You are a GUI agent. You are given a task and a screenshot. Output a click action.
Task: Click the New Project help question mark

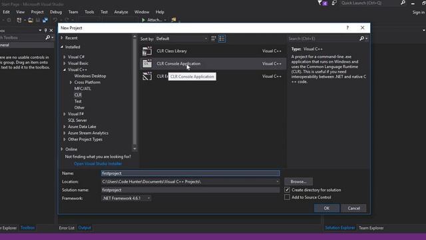pos(347,28)
